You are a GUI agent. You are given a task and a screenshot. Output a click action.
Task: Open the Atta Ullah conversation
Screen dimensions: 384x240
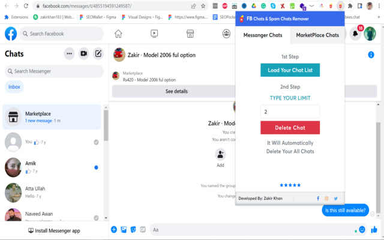(52, 193)
